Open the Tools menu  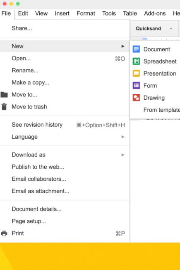109,13
